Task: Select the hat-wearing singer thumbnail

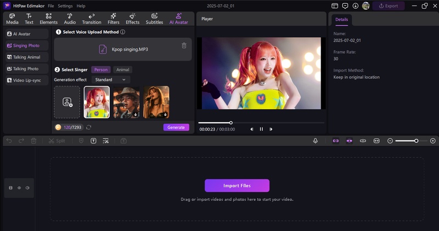Action: click(x=127, y=102)
